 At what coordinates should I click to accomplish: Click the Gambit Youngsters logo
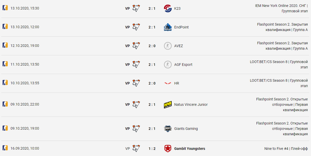pos(168,149)
